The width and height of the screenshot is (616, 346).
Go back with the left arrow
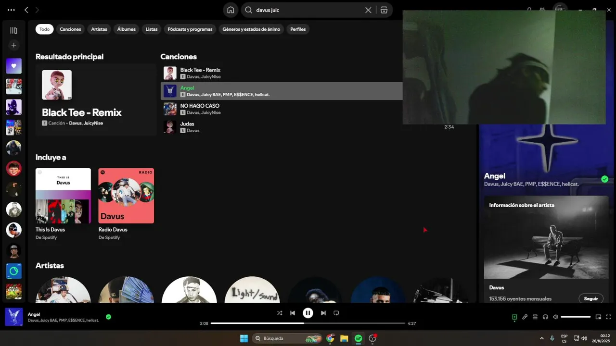[26, 10]
